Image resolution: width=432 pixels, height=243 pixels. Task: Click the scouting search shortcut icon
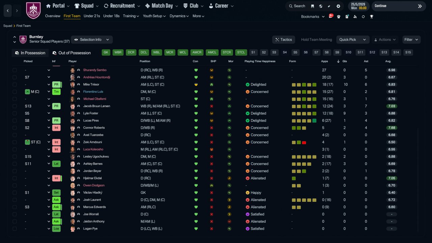[355, 17]
